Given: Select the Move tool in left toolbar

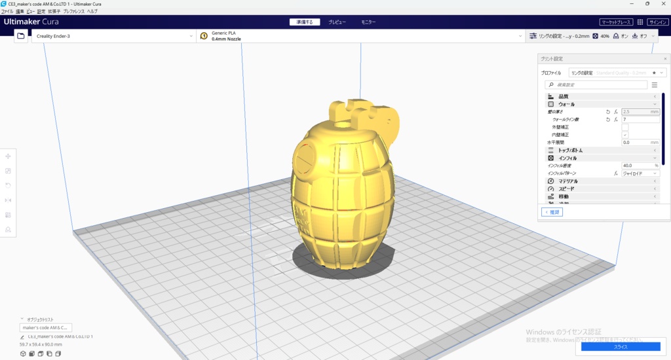Looking at the screenshot, I should pyautogui.click(x=8, y=156).
